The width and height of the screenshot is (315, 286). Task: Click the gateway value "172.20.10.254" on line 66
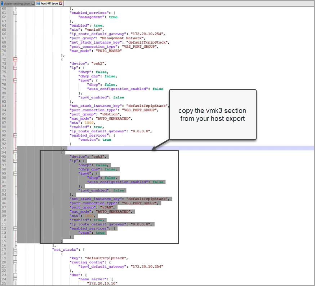[147, 34]
